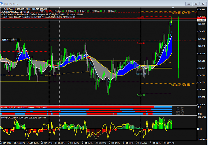This screenshot has width=208, height=145.
Task: Click the 4 Feb 06:45 time label
Action: coord(169,143)
